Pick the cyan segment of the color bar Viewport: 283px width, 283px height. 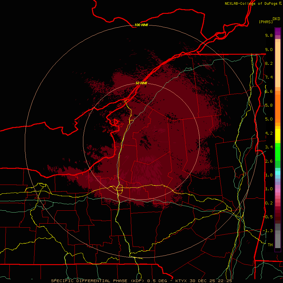tap(278, 173)
